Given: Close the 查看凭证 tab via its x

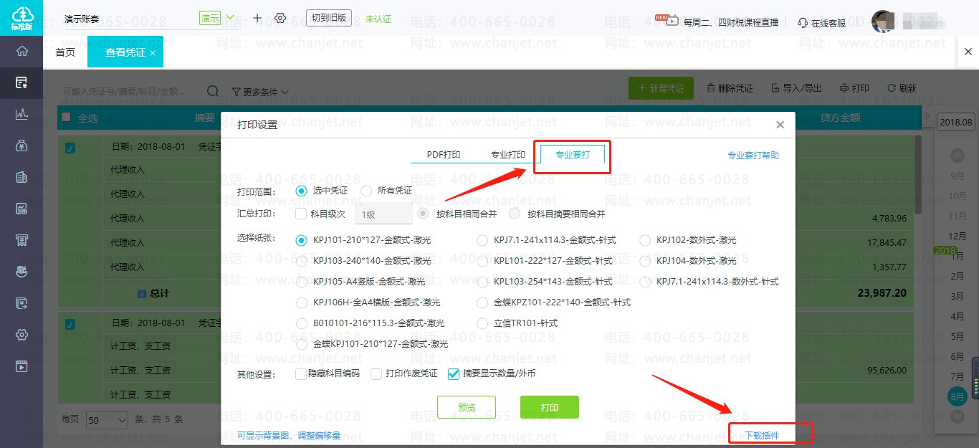Looking at the screenshot, I should coord(153,53).
